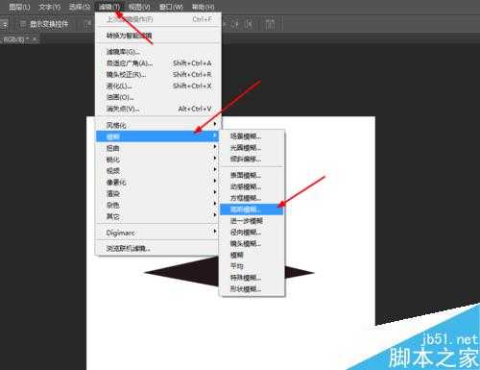Choose 光圈模糊... from blur submenu
The image size is (480, 370).
[252, 148]
